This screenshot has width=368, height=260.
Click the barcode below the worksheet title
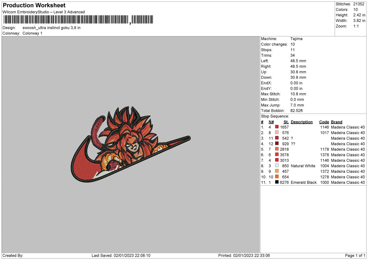point(78,20)
